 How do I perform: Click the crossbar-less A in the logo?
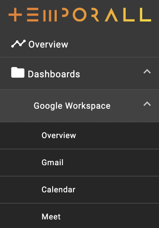[x=111, y=15]
